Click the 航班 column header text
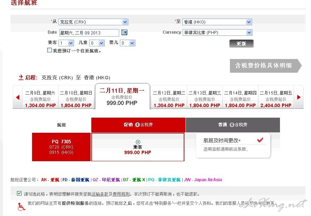Viewport: 311px width, 216px height. (x=61, y=125)
